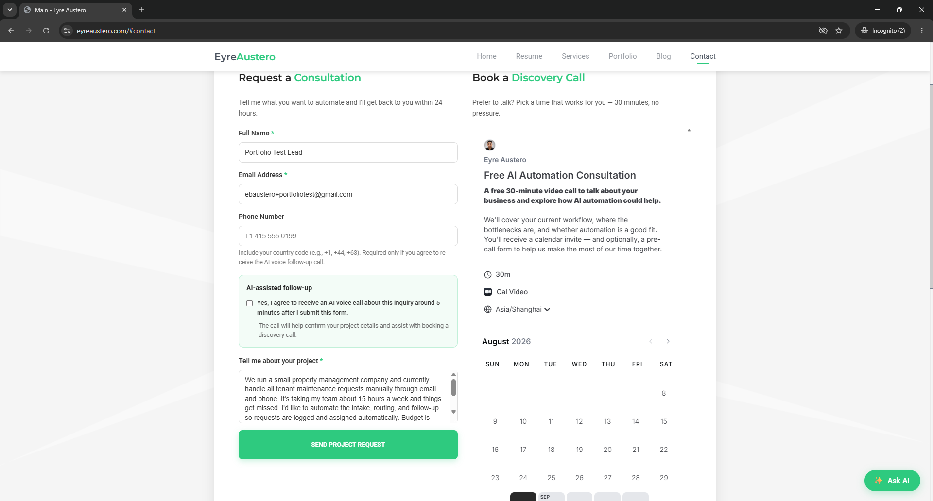The height and width of the screenshot is (501, 933).
Task: Open the tab search dropdown arrow
Action: point(9,10)
